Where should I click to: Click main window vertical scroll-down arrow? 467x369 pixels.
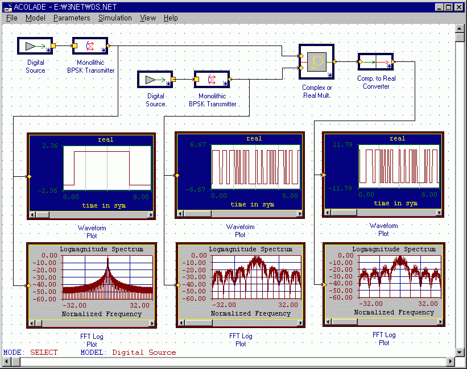click(460, 353)
